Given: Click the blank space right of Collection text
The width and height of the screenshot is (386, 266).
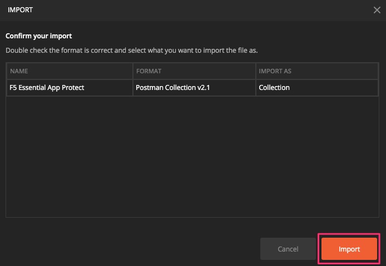Looking at the screenshot, I should click(x=334, y=88).
